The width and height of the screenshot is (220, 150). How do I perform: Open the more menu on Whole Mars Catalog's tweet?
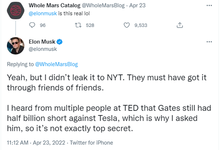(x=209, y=6)
